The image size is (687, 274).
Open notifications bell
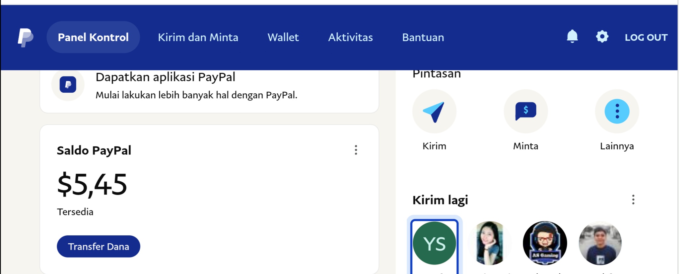pos(572,36)
